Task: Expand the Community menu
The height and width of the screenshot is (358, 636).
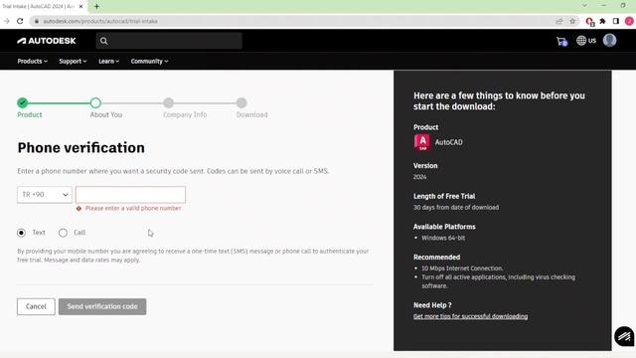Action: coord(149,62)
